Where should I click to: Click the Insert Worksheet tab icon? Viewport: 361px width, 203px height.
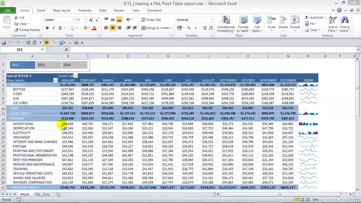[x=58, y=194]
